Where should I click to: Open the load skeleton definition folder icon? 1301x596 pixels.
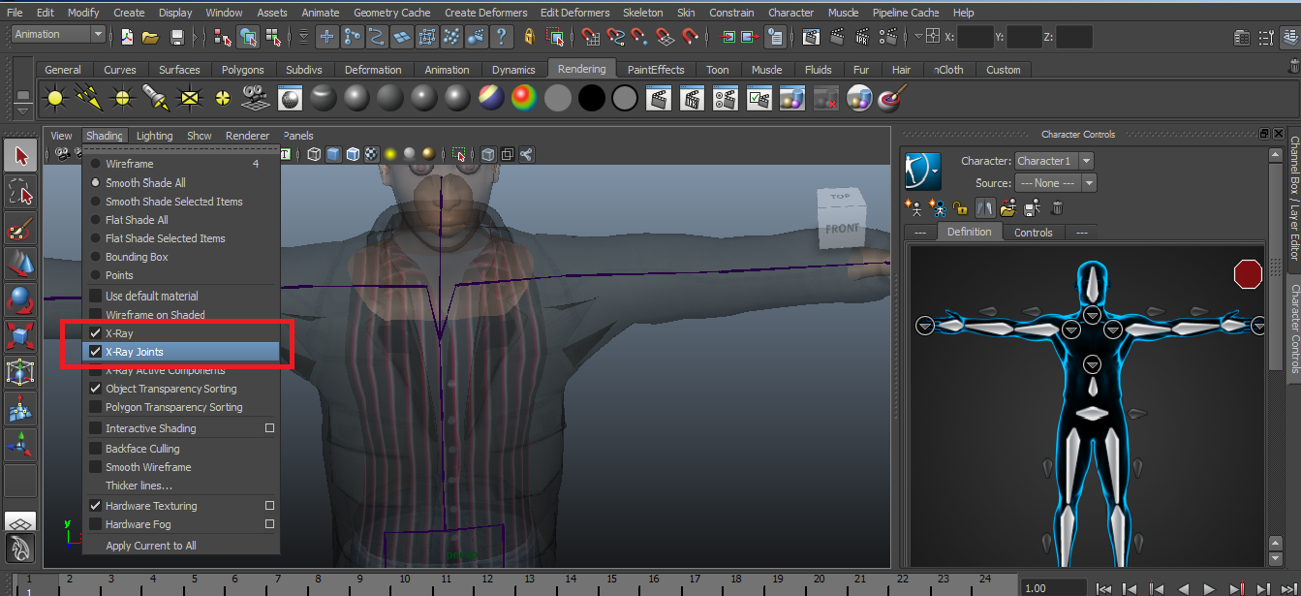pyautogui.click(x=1007, y=207)
